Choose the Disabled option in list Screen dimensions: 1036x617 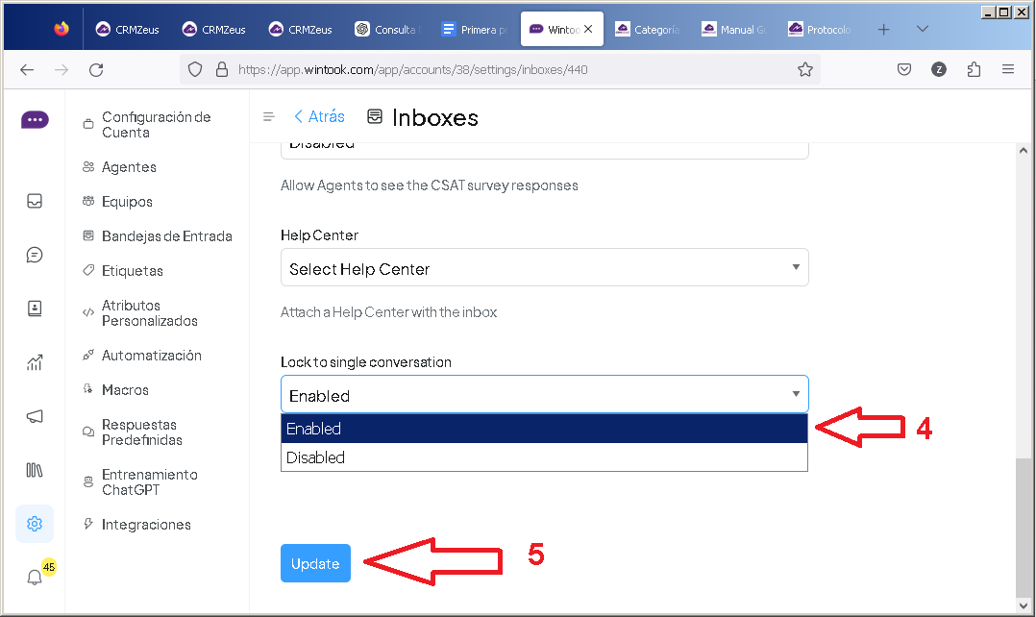click(544, 457)
